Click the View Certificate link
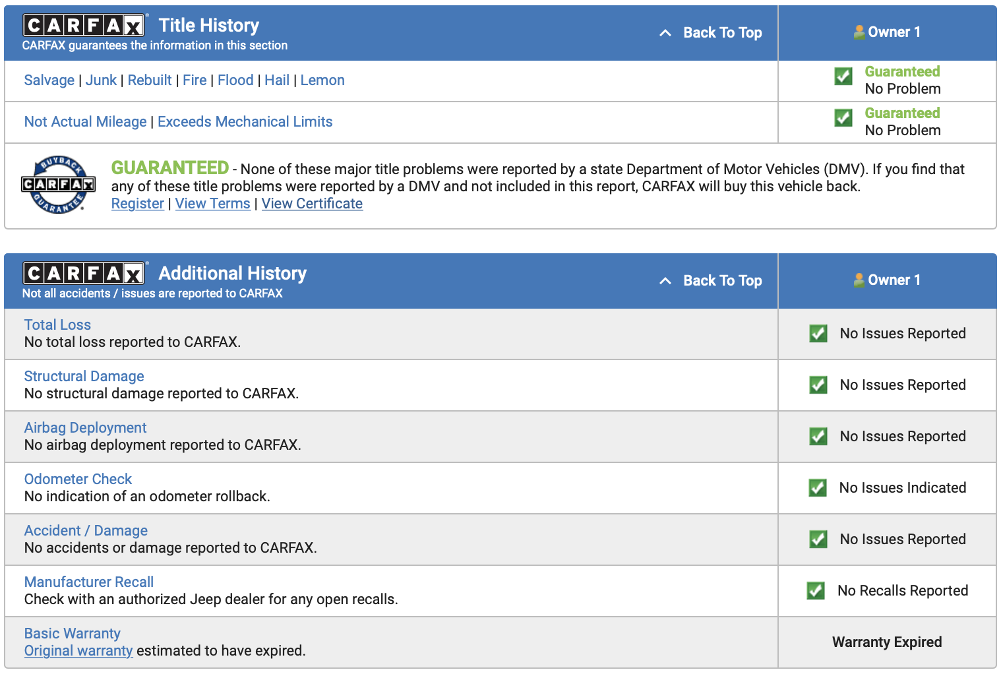Viewport: 1001px width, 678px height. tap(312, 204)
